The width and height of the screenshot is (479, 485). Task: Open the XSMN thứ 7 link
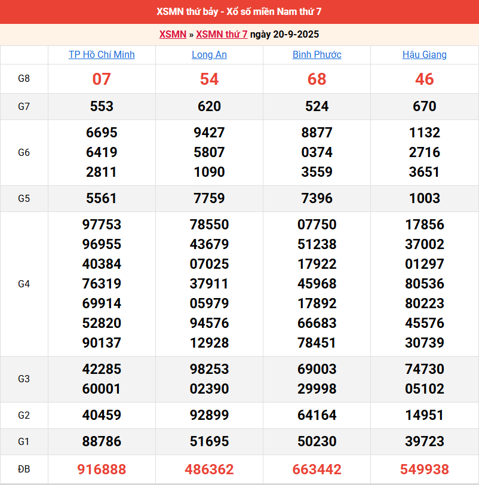[222, 34]
